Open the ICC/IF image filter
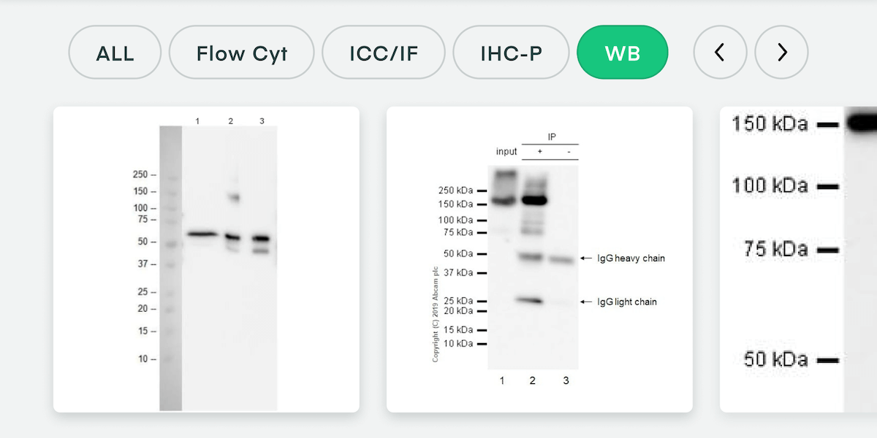This screenshot has height=438, width=877. (x=384, y=53)
